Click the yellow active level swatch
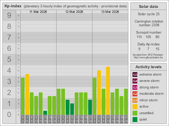Viewport: 169px width, 126px height. pos(135,107)
